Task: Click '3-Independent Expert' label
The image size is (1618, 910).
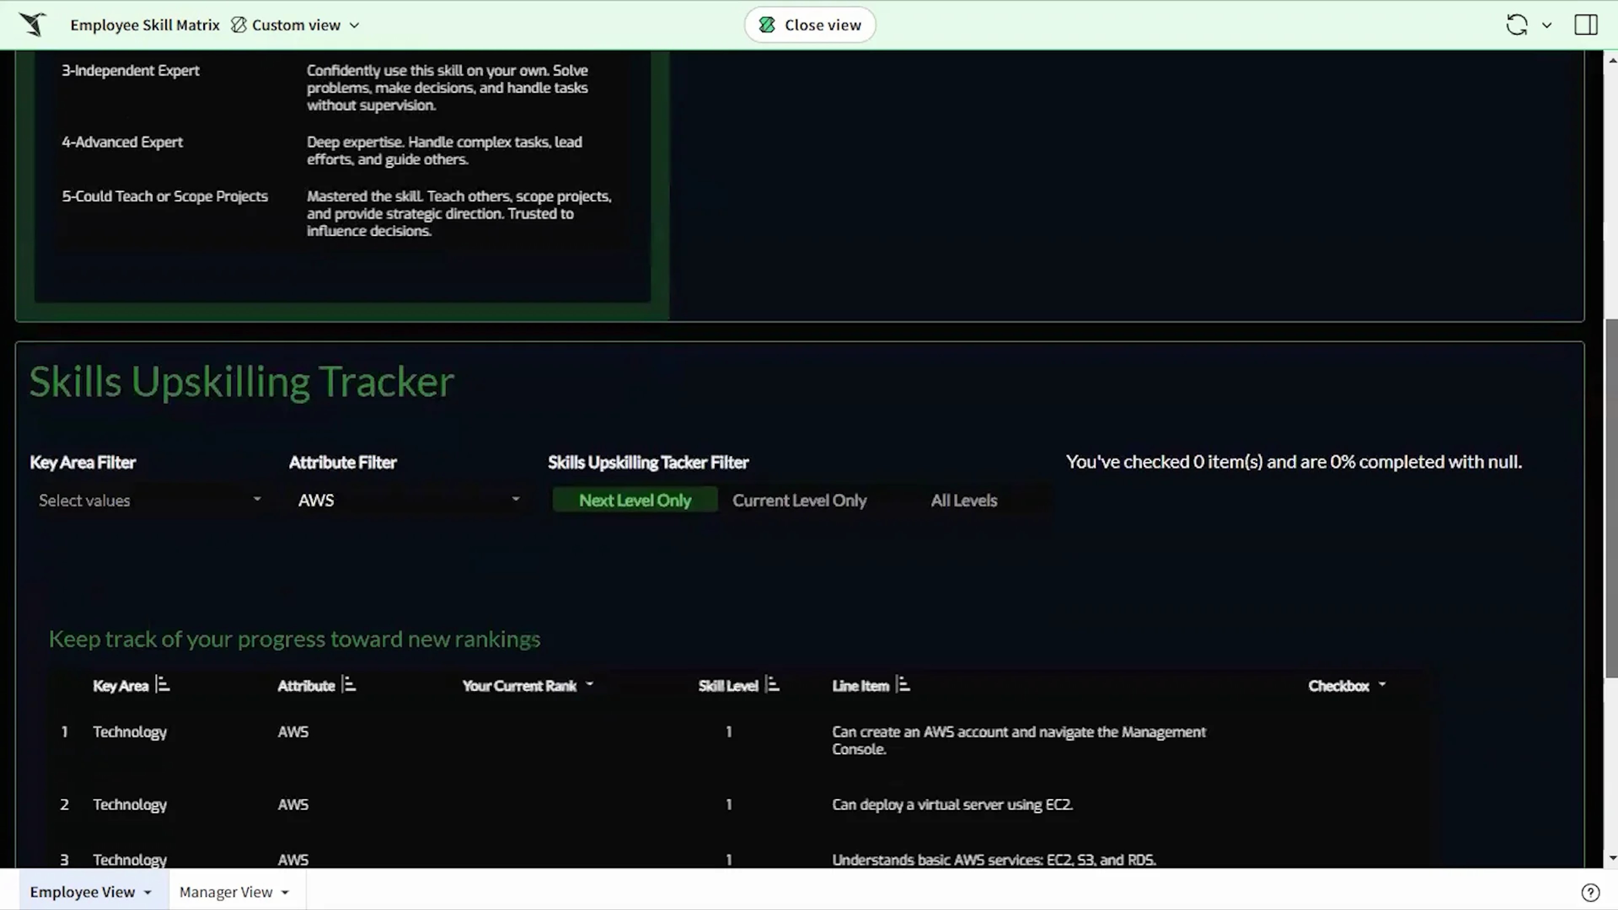Action: 131,70
